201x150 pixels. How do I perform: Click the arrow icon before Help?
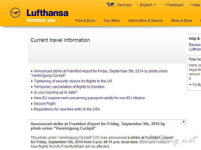tap(191, 5)
